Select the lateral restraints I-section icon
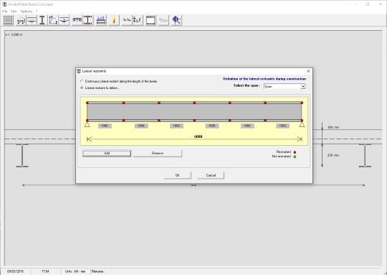Image resolution: width=387 pixels, height=275 pixels. pos(88,20)
